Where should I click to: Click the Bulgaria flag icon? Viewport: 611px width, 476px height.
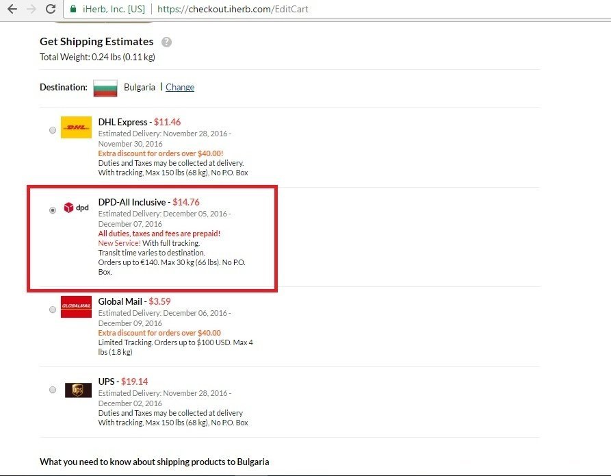tap(105, 88)
